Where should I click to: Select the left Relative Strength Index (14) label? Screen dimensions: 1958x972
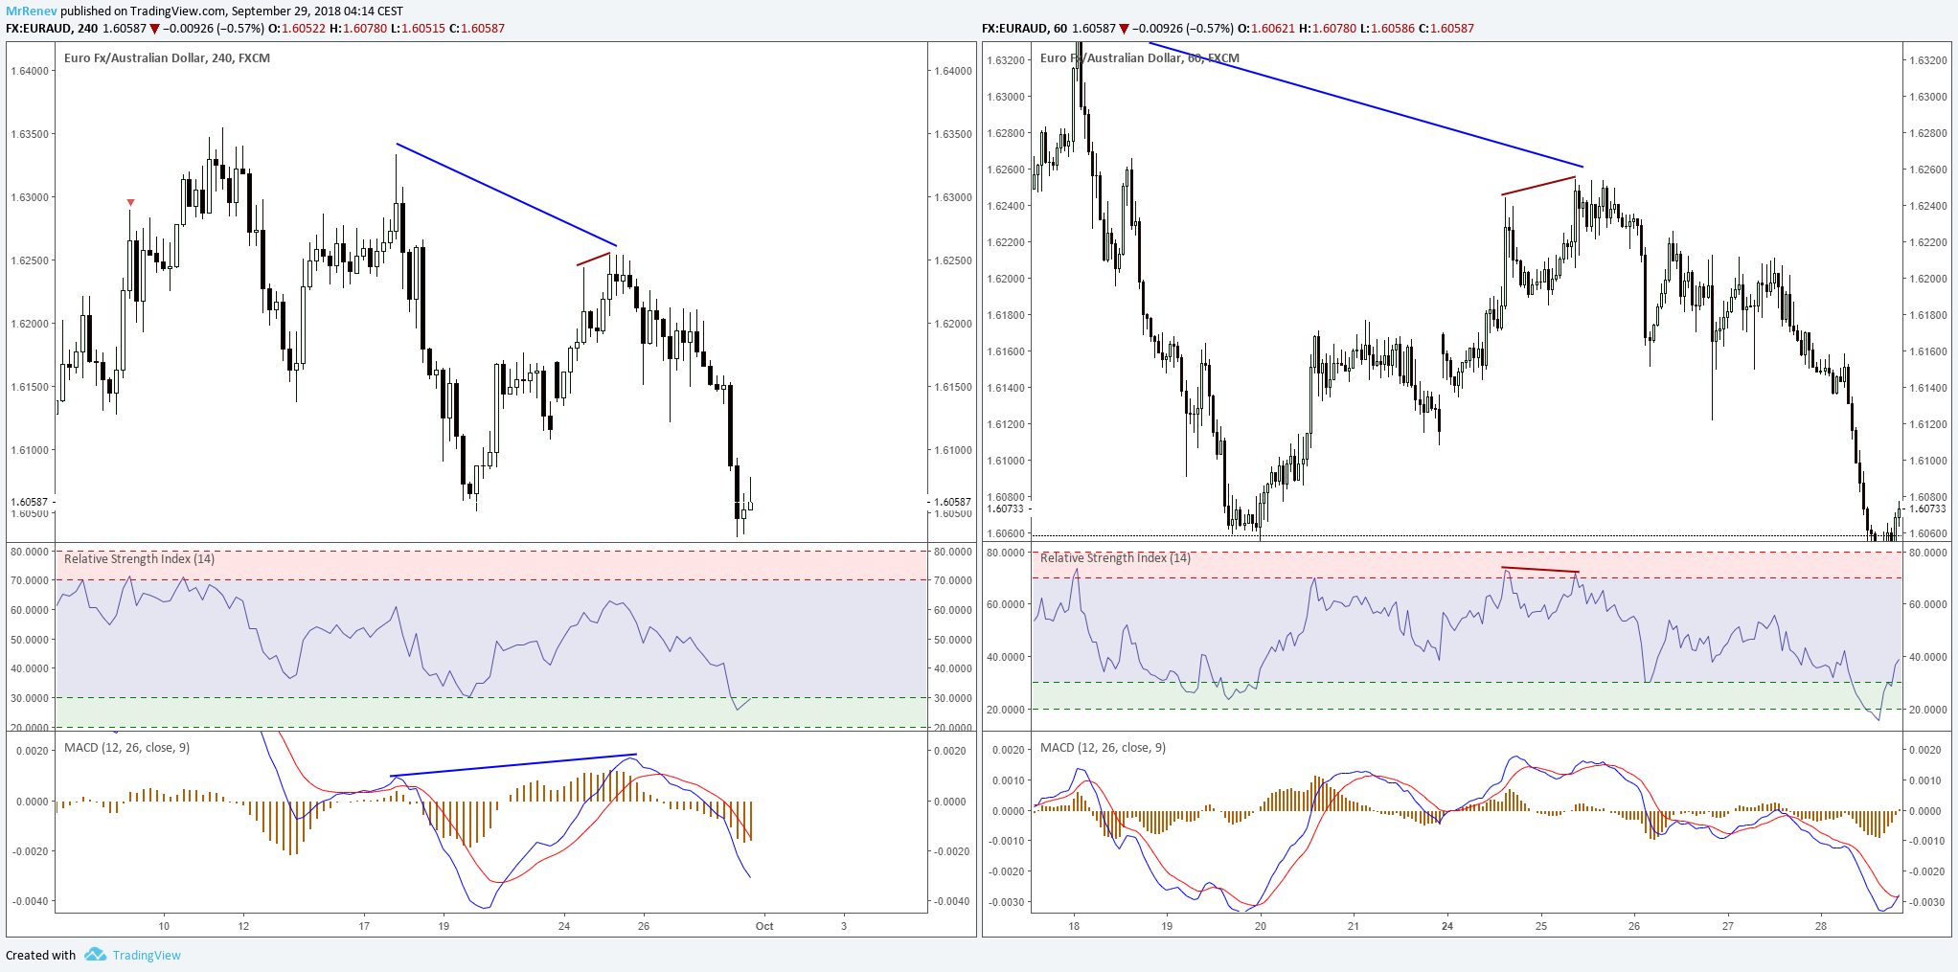pos(139,559)
